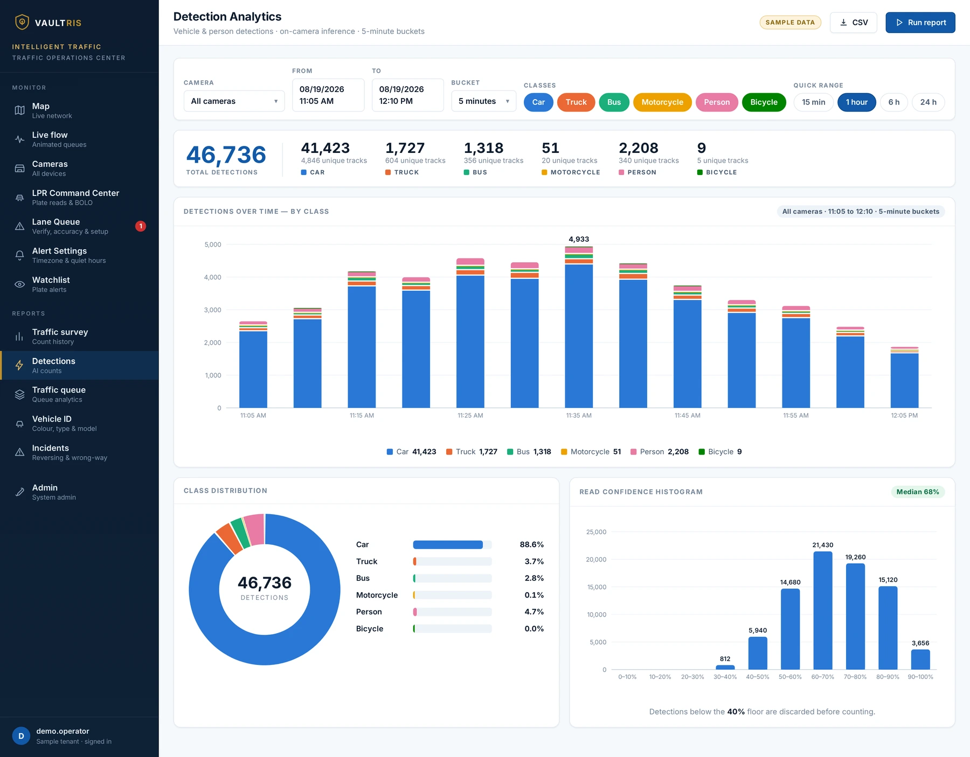Click the Vehicle ID car icon
The height and width of the screenshot is (757, 970).
point(19,424)
